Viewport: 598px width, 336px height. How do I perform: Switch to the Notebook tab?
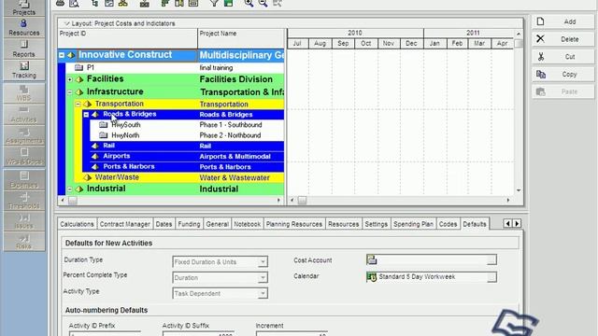coord(247,224)
